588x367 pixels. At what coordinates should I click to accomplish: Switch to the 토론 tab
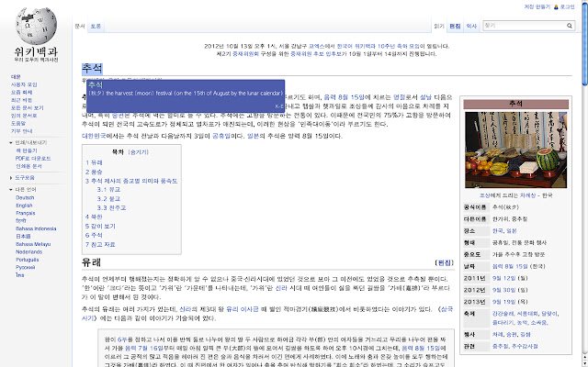pyautogui.click(x=96, y=26)
